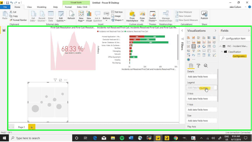Open the Format paint roller tab

198,65
